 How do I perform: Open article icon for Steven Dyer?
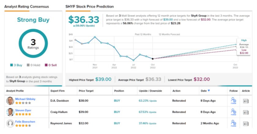tap(246, 112)
